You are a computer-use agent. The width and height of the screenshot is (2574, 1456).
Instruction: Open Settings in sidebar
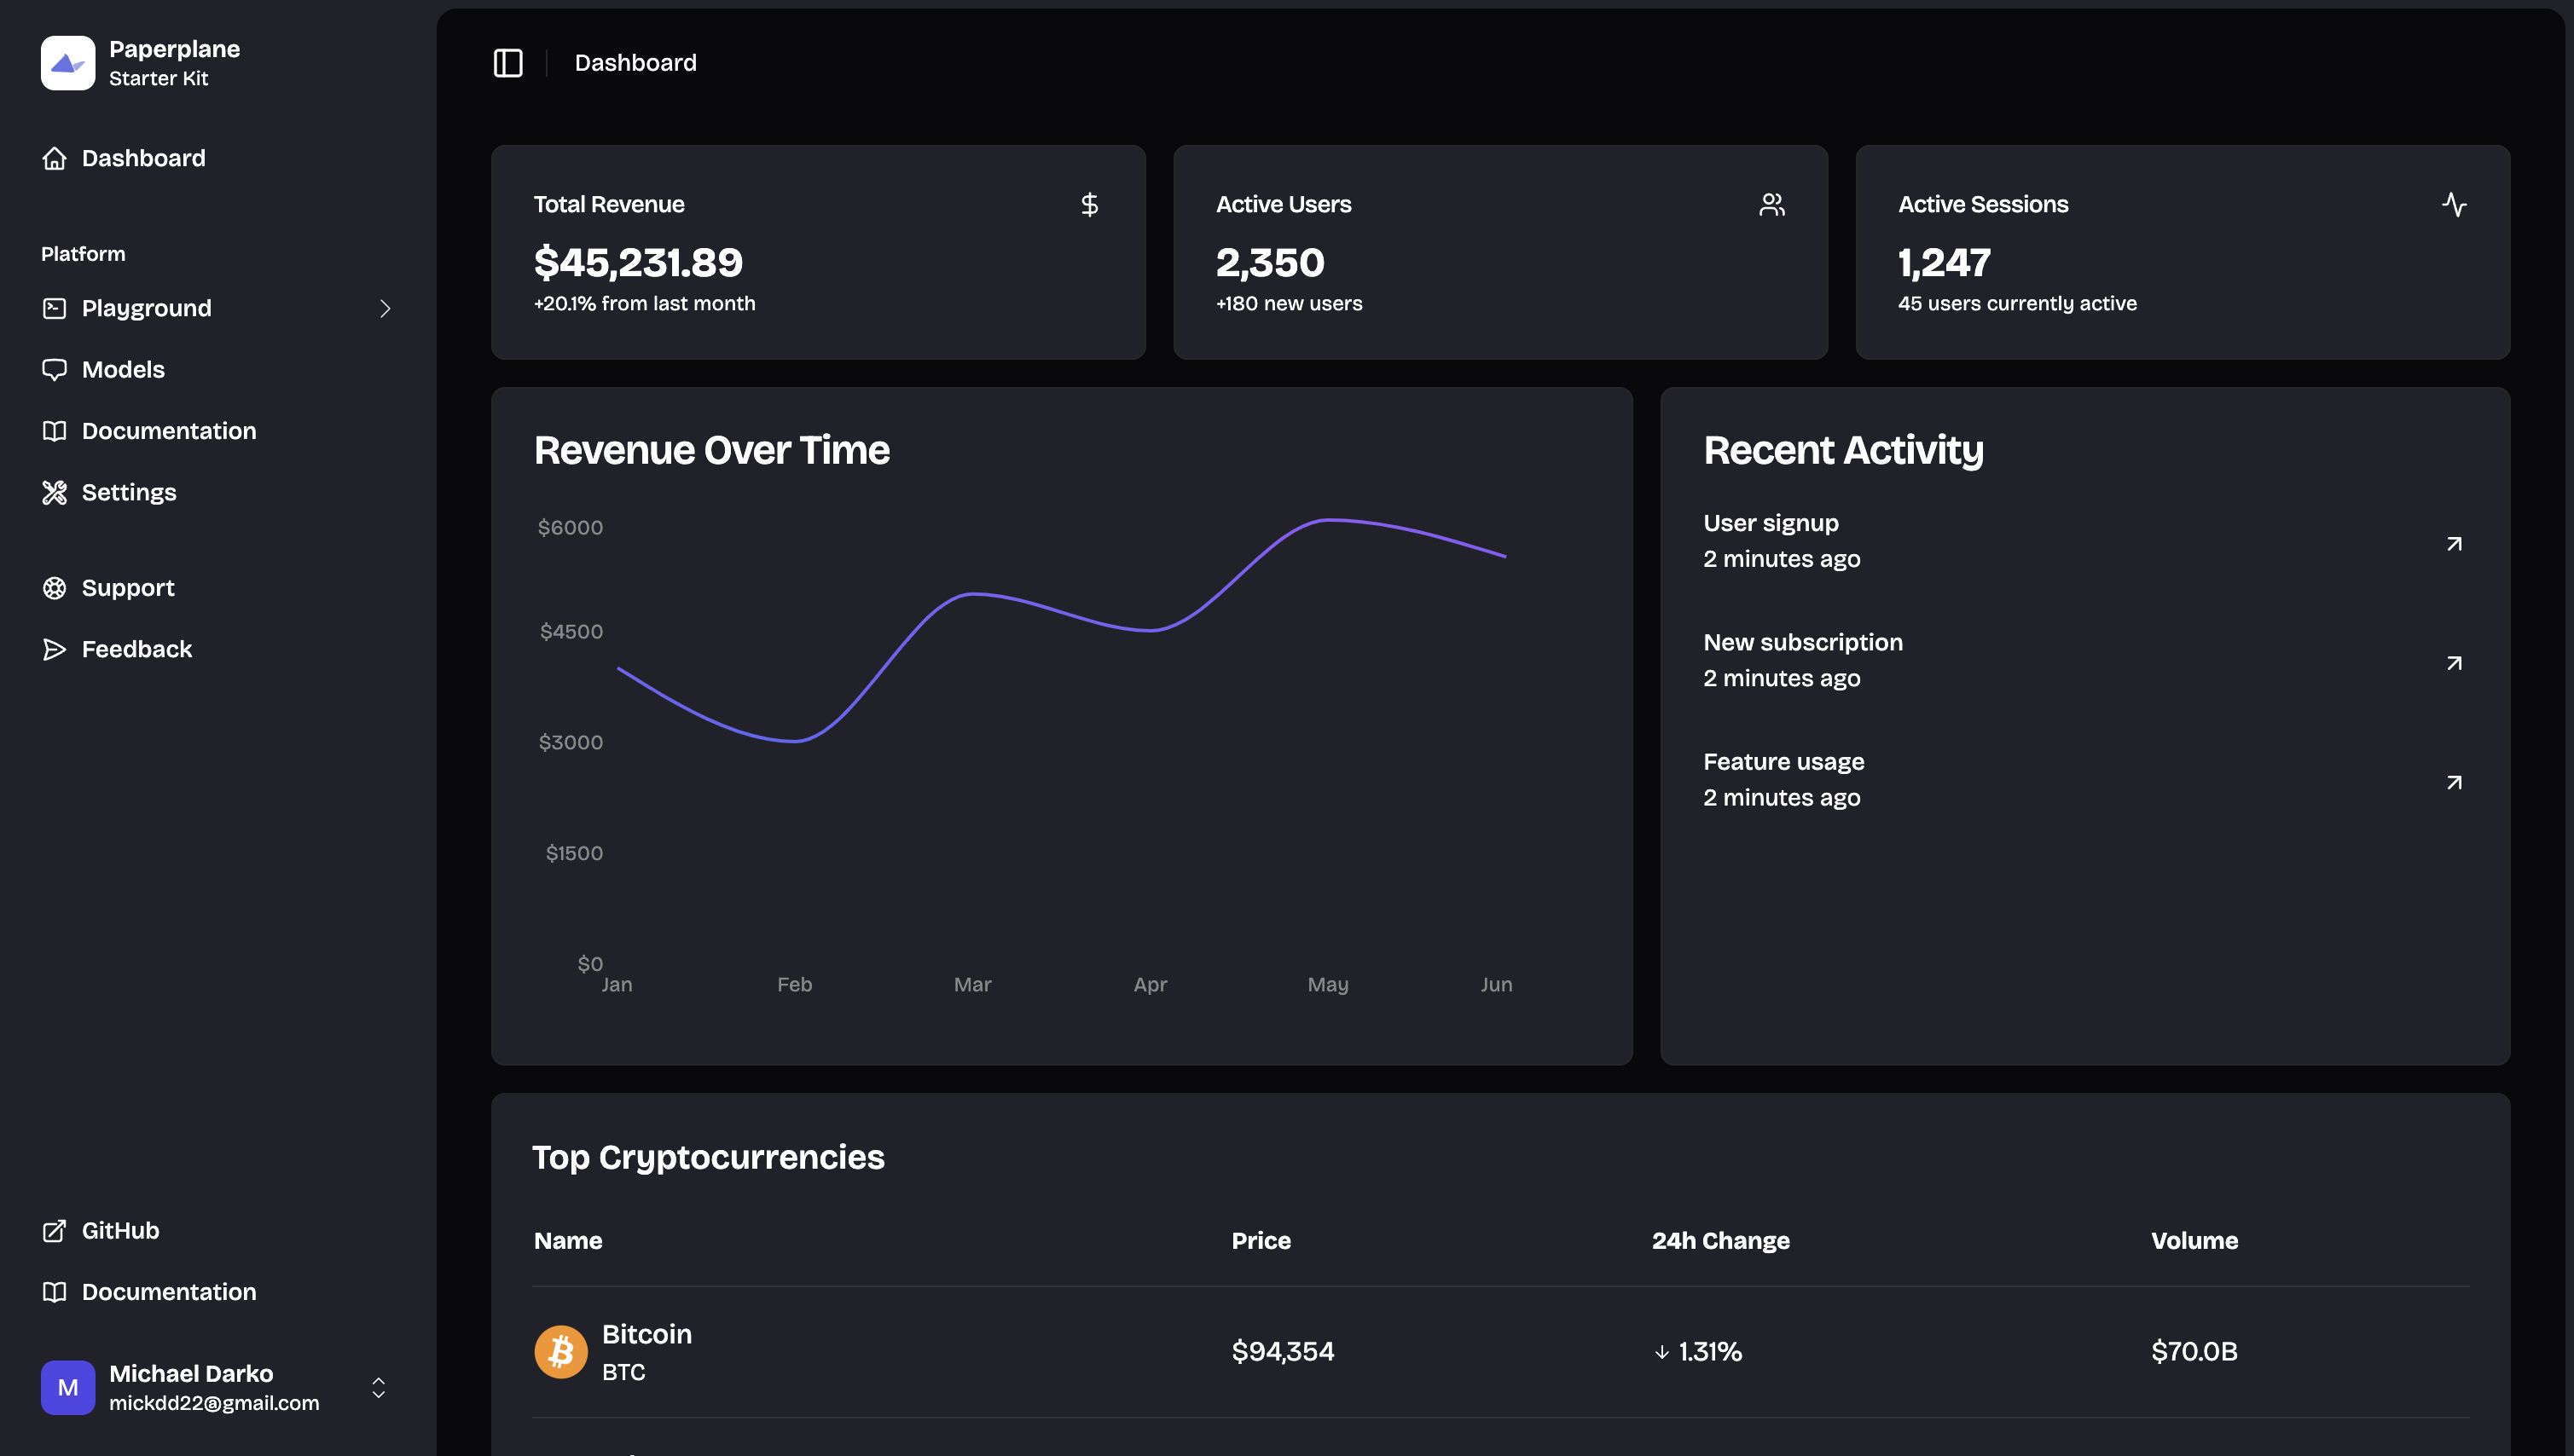128,492
